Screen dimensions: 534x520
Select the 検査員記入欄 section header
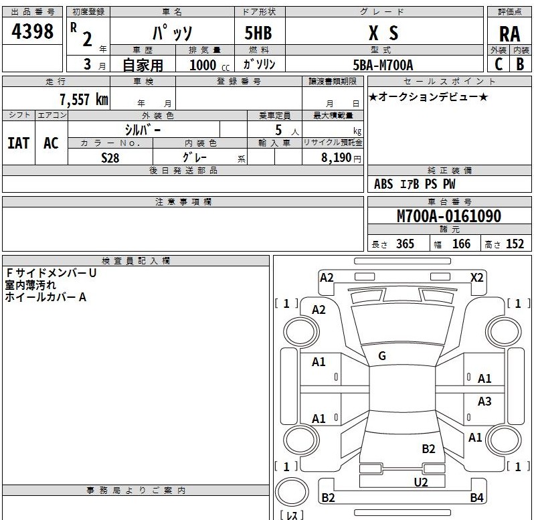[x=136, y=261]
